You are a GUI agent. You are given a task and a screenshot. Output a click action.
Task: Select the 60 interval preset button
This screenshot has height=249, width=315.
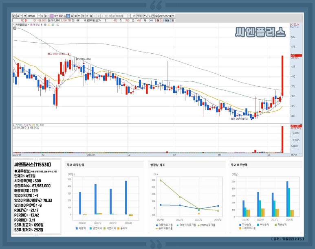point(117,16)
